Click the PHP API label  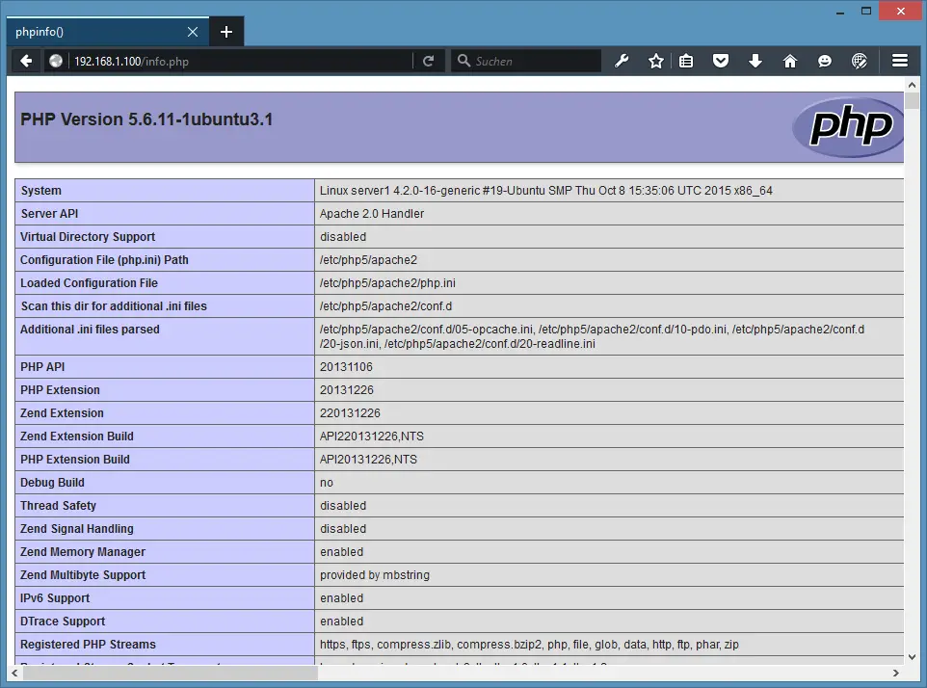click(x=42, y=366)
